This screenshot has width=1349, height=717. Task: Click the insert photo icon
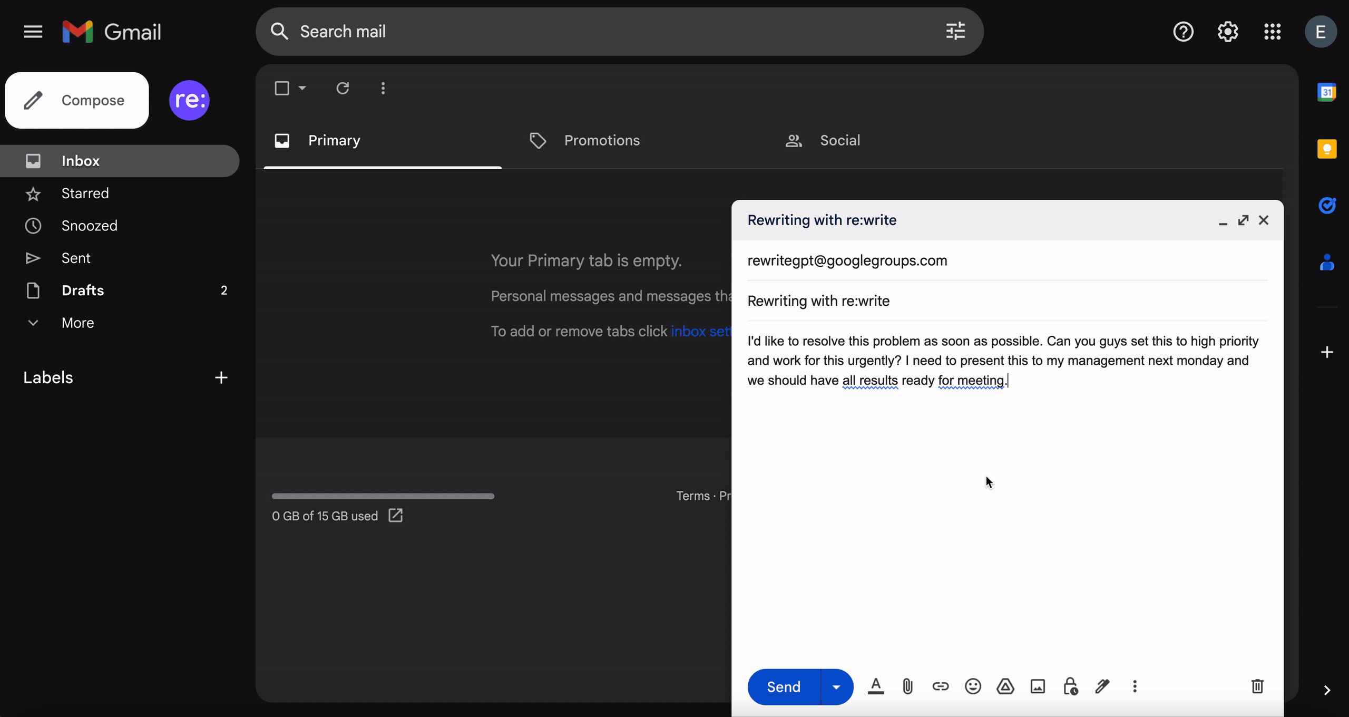1038,686
